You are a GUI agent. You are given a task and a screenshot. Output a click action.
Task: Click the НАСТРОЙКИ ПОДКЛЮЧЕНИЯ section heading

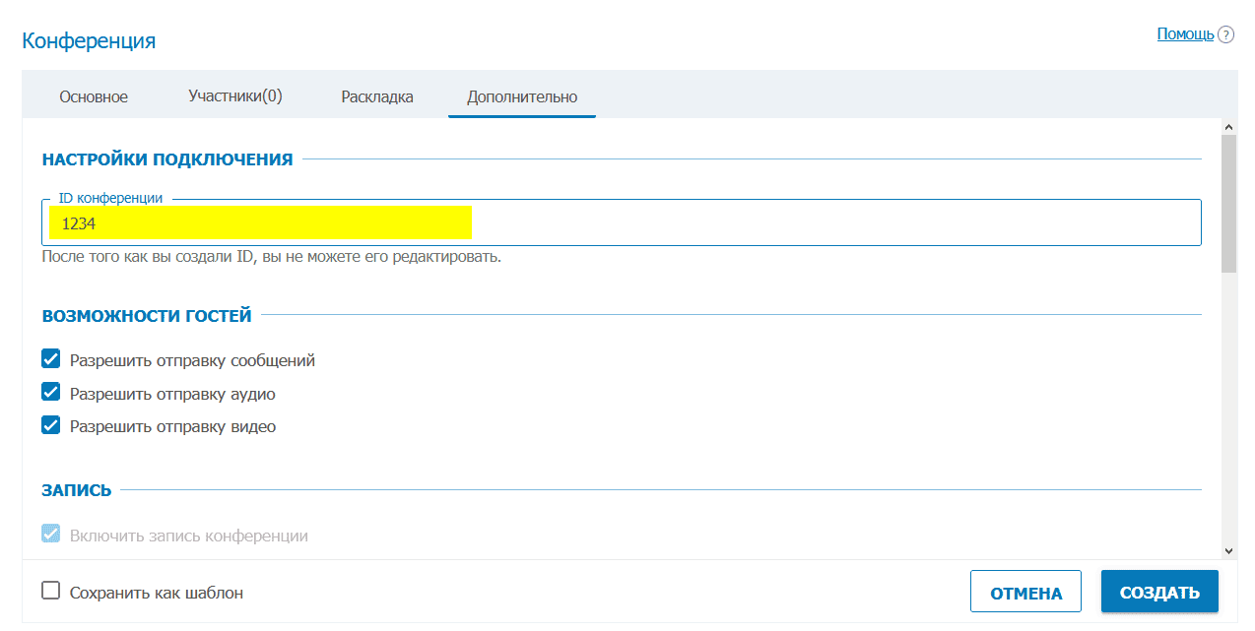(167, 158)
